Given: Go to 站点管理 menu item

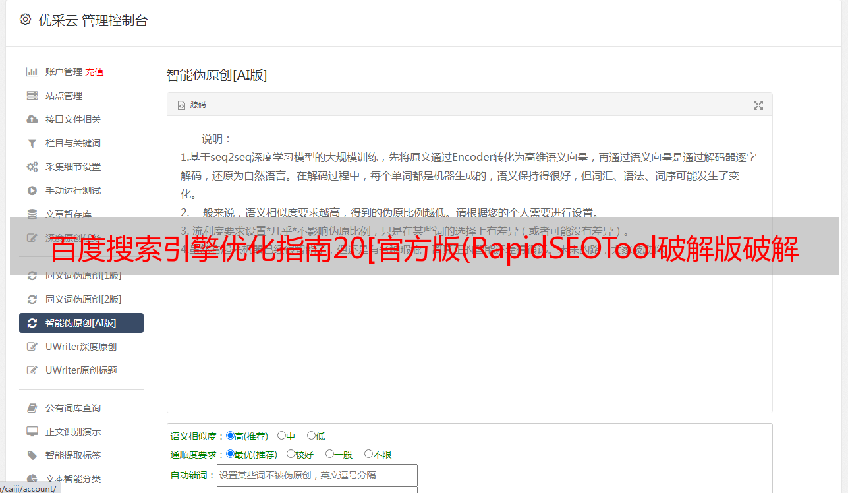Looking at the screenshot, I should (64, 96).
